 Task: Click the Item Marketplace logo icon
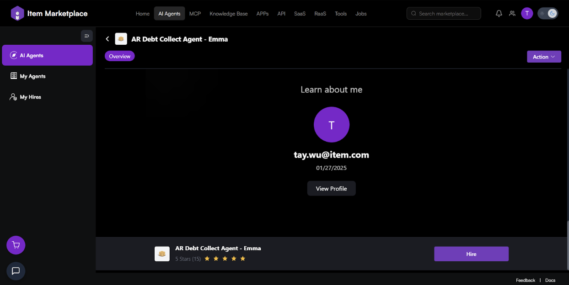(x=17, y=14)
